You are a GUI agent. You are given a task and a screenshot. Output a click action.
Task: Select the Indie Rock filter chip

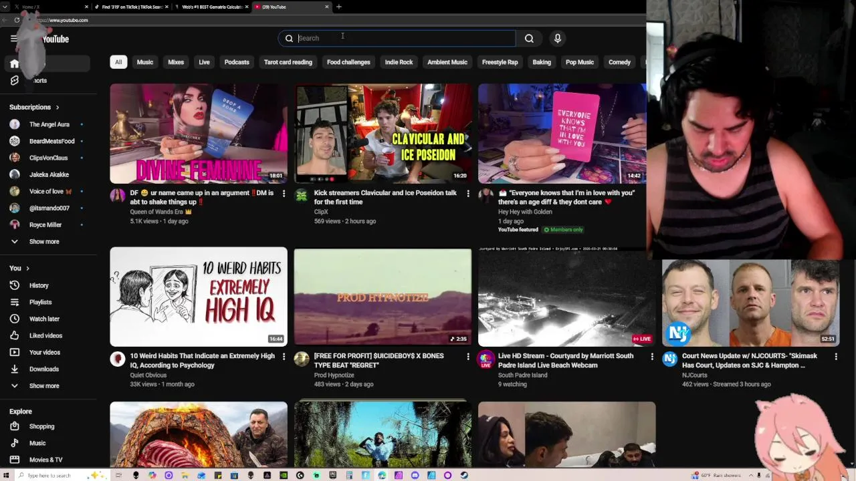tap(399, 62)
